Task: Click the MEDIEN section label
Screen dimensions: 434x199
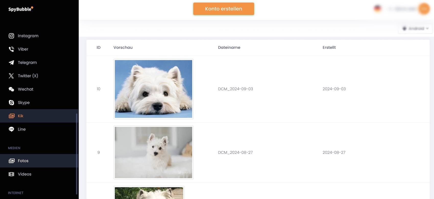Action: click(14, 148)
